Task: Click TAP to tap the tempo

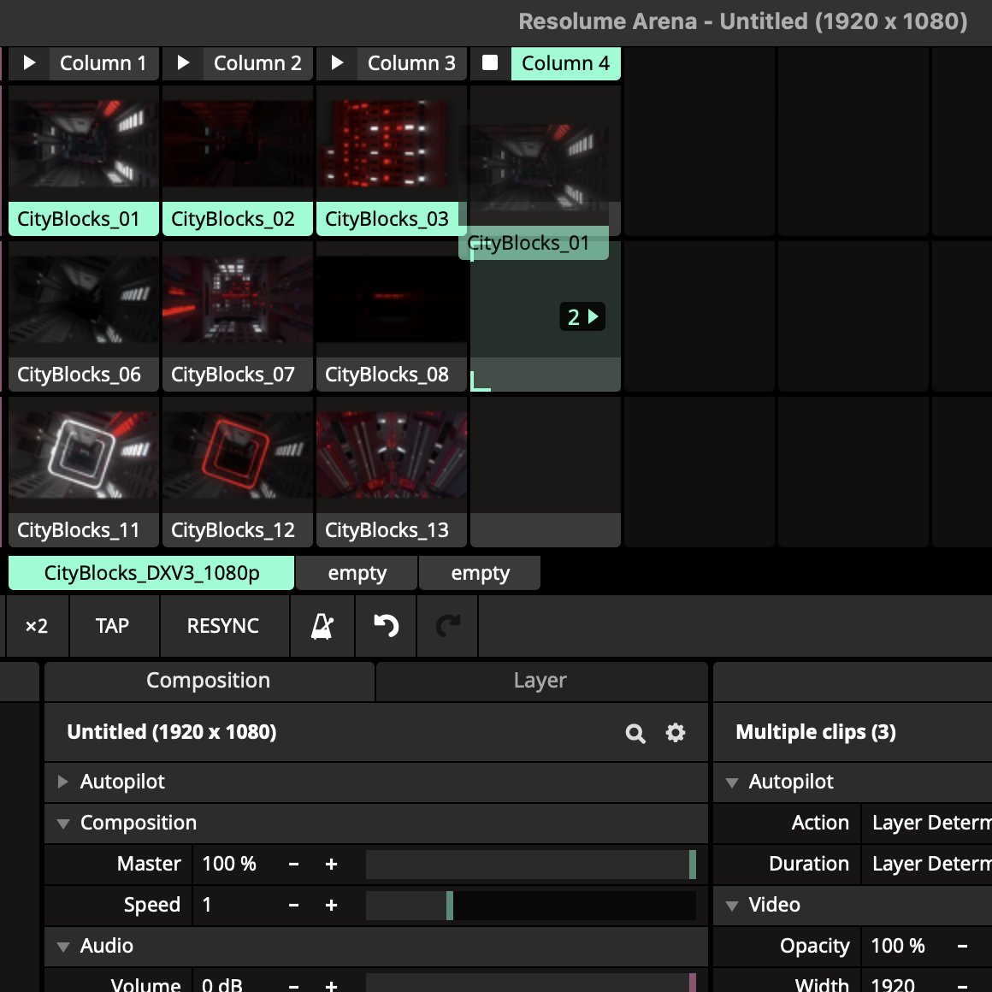Action: pos(113,626)
